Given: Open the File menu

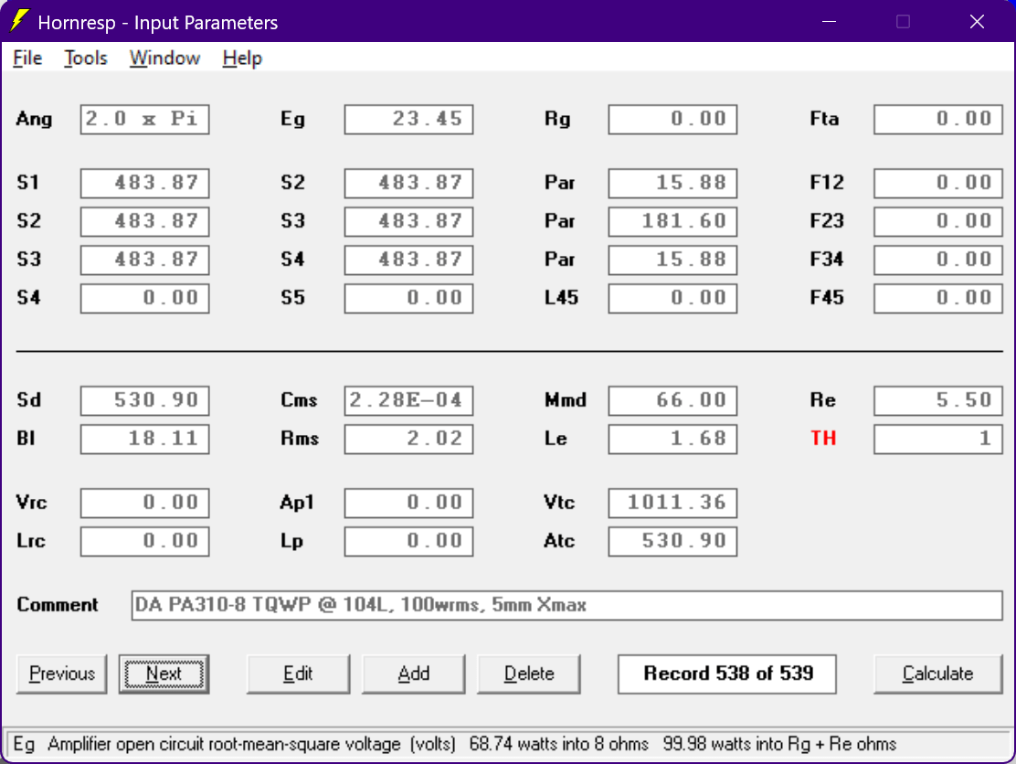Looking at the screenshot, I should 27,58.
